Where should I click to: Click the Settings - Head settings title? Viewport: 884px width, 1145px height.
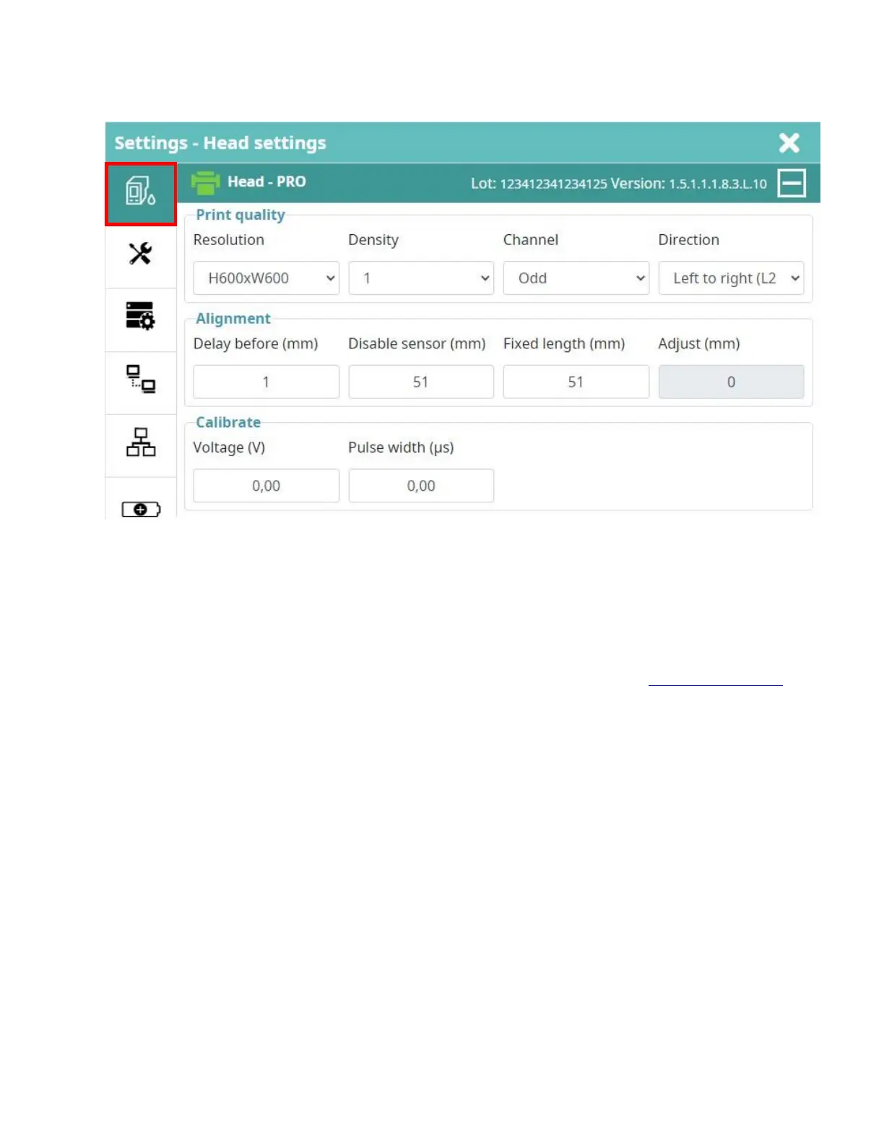220,143
